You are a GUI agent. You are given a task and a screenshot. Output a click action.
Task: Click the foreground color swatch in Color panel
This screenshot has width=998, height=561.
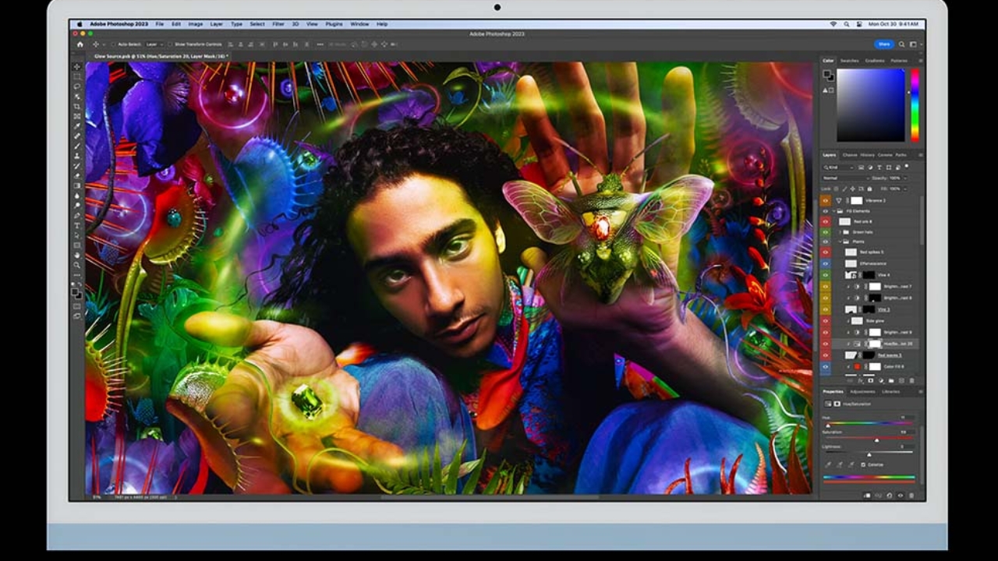point(826,74)
